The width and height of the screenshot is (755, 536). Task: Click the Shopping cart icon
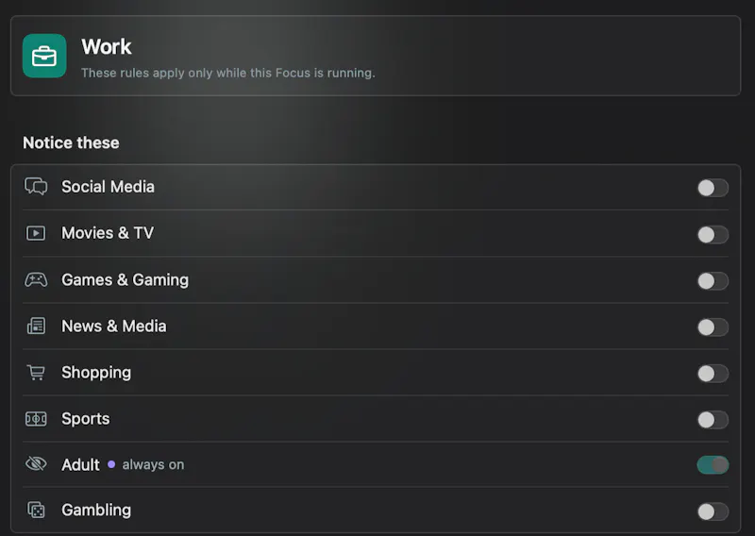tap(36, 372)
